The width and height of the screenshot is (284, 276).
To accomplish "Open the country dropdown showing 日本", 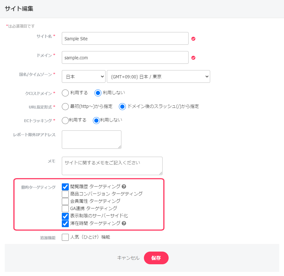I will 83,76.
